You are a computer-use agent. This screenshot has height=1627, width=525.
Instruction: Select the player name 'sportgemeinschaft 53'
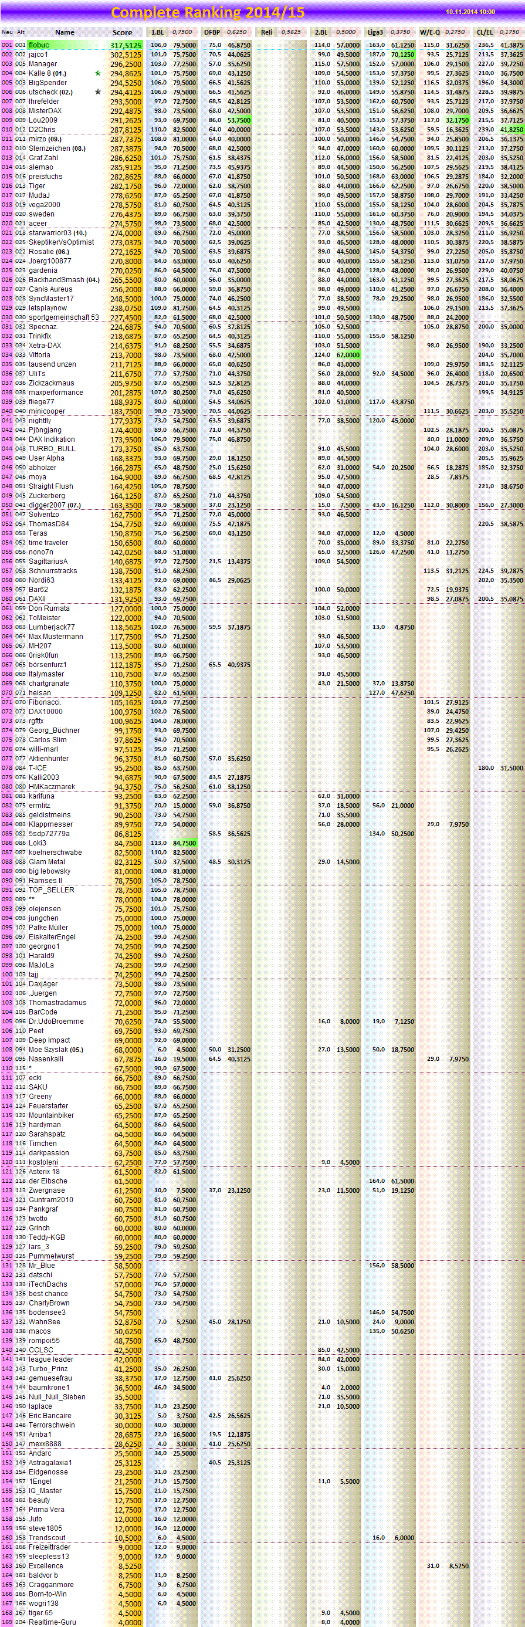[64, 317]
